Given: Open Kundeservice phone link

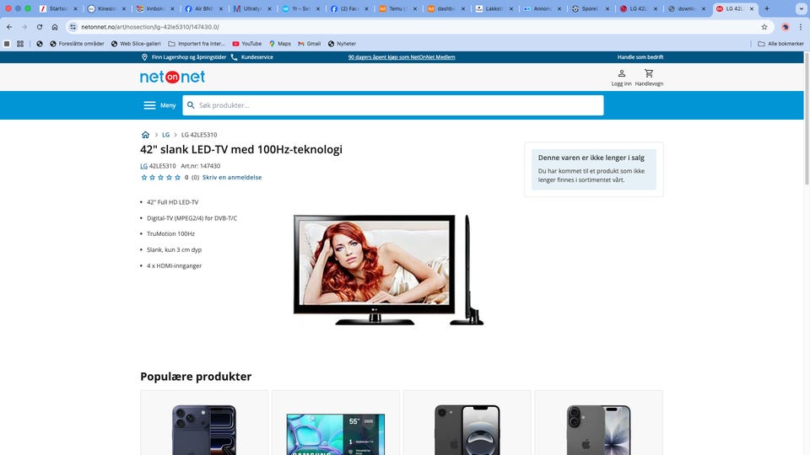Looking at the screenshot, I should pyautogui.click(x=252, y=57).
